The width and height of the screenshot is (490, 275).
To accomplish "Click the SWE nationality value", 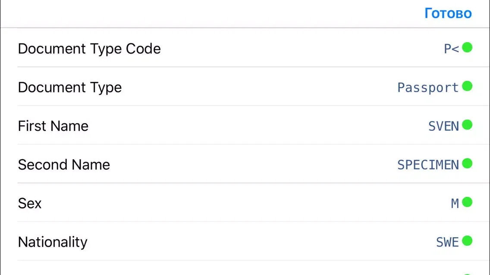I will click(x=447, y=242).
